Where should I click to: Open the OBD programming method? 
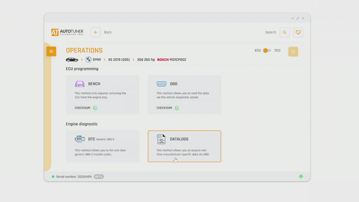point(184,94)
